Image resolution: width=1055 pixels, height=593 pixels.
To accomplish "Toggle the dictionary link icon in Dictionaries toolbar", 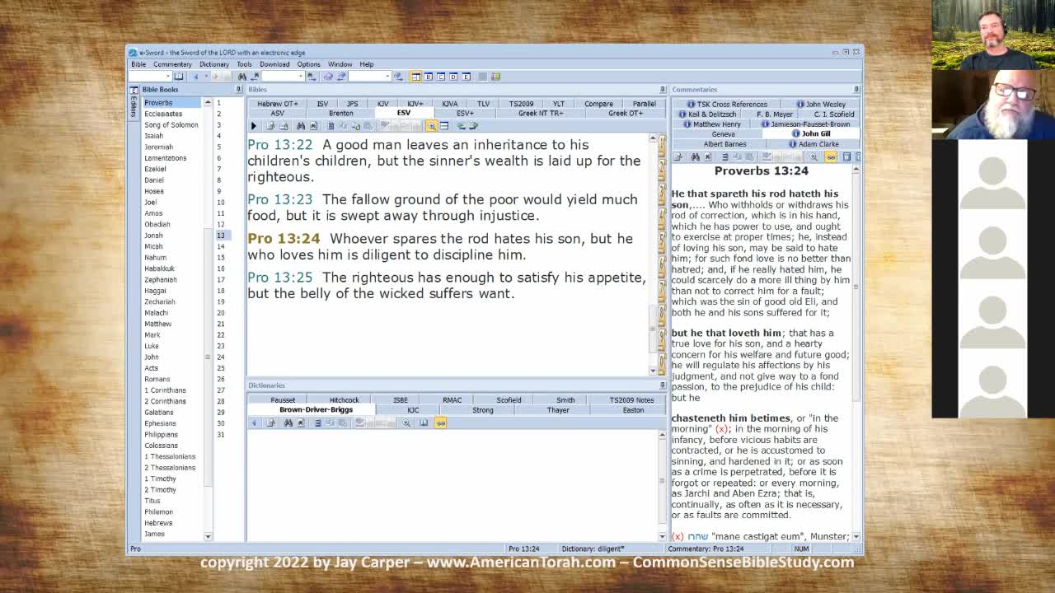I will point(439,423).
